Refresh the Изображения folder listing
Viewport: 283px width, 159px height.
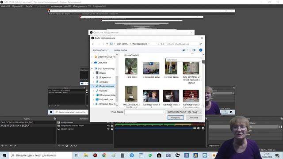tap(162, 44)
